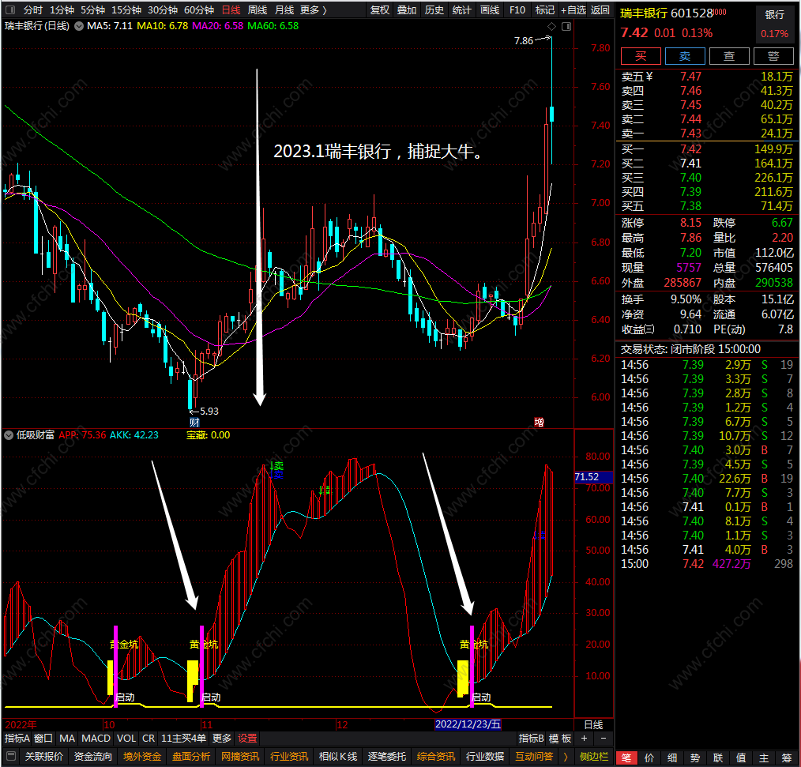Screen dimensions: 801x767
Task: Click the 财 marker under the 5.93 low
Action: 194,423
